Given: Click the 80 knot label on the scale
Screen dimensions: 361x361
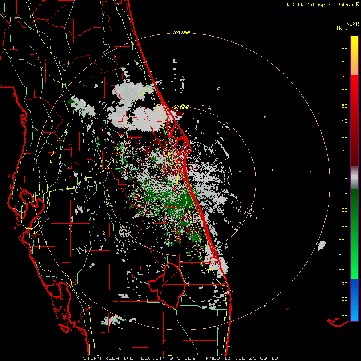Looking at the screenshot, I should pos(345,61).
